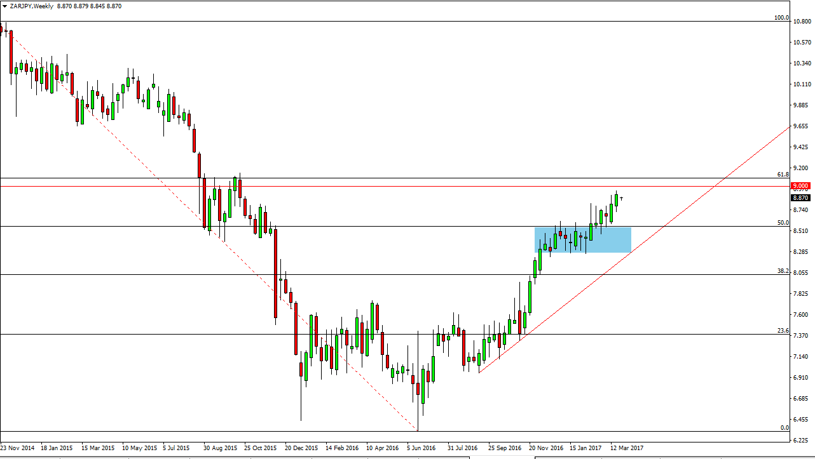This screenshot has width=815, height=459.
Task: Click the 23 Nov 2014 date label
Action: coord(18,448)
